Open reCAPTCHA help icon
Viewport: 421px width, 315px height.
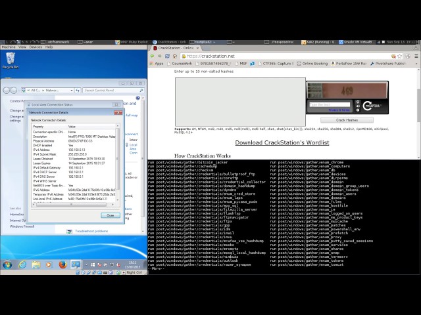(x=358, y=110)
